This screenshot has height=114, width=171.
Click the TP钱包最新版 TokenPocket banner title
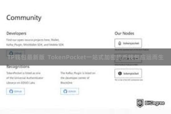[x=85, y=57]
